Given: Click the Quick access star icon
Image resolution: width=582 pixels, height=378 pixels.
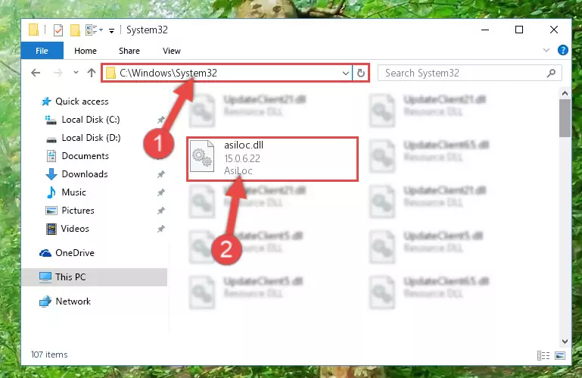Looking at the screenshot, I should tap(46, 102).
